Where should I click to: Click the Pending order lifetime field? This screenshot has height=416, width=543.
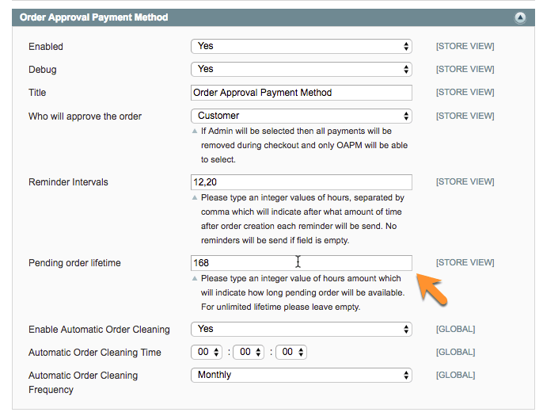tap(301, 262)
